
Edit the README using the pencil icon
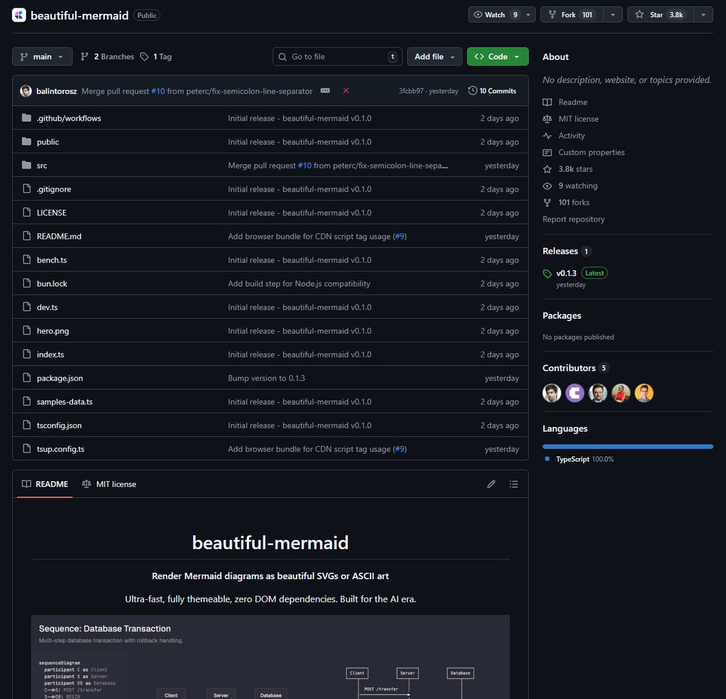pyautogui.click(x=491, y=484)
